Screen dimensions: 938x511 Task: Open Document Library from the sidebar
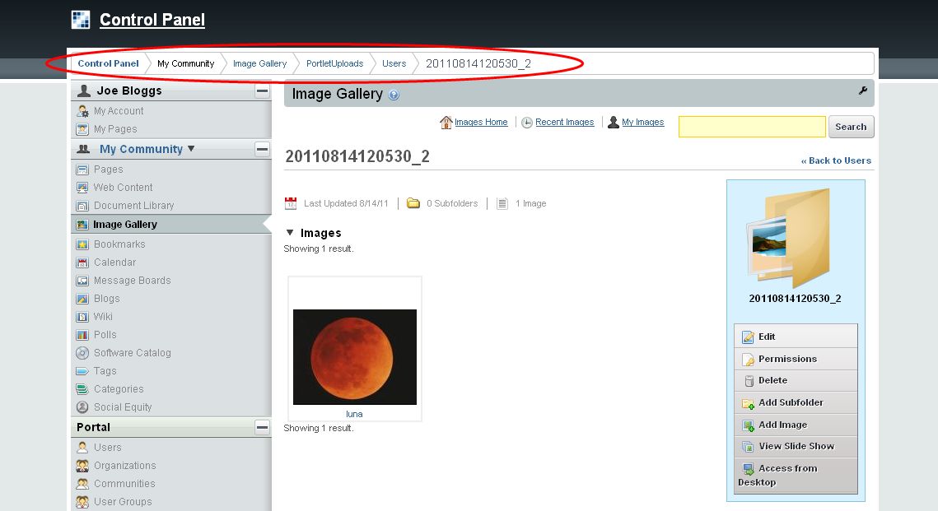pyautogui.click(x=133, y=206)
